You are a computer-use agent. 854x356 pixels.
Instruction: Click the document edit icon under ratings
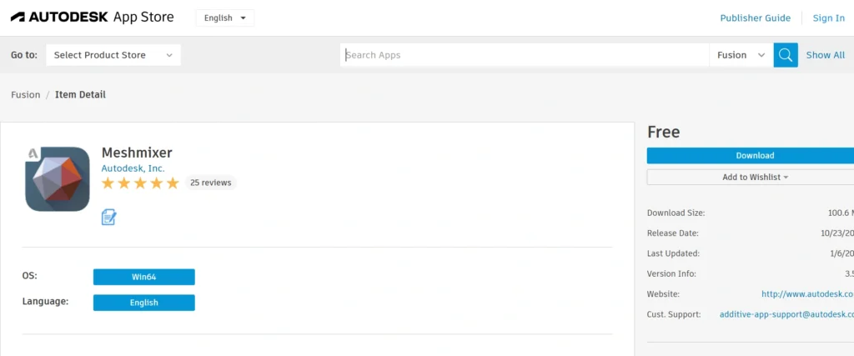tap(108, 217)
